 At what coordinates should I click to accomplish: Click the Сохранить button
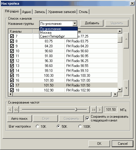click(71, 119)
